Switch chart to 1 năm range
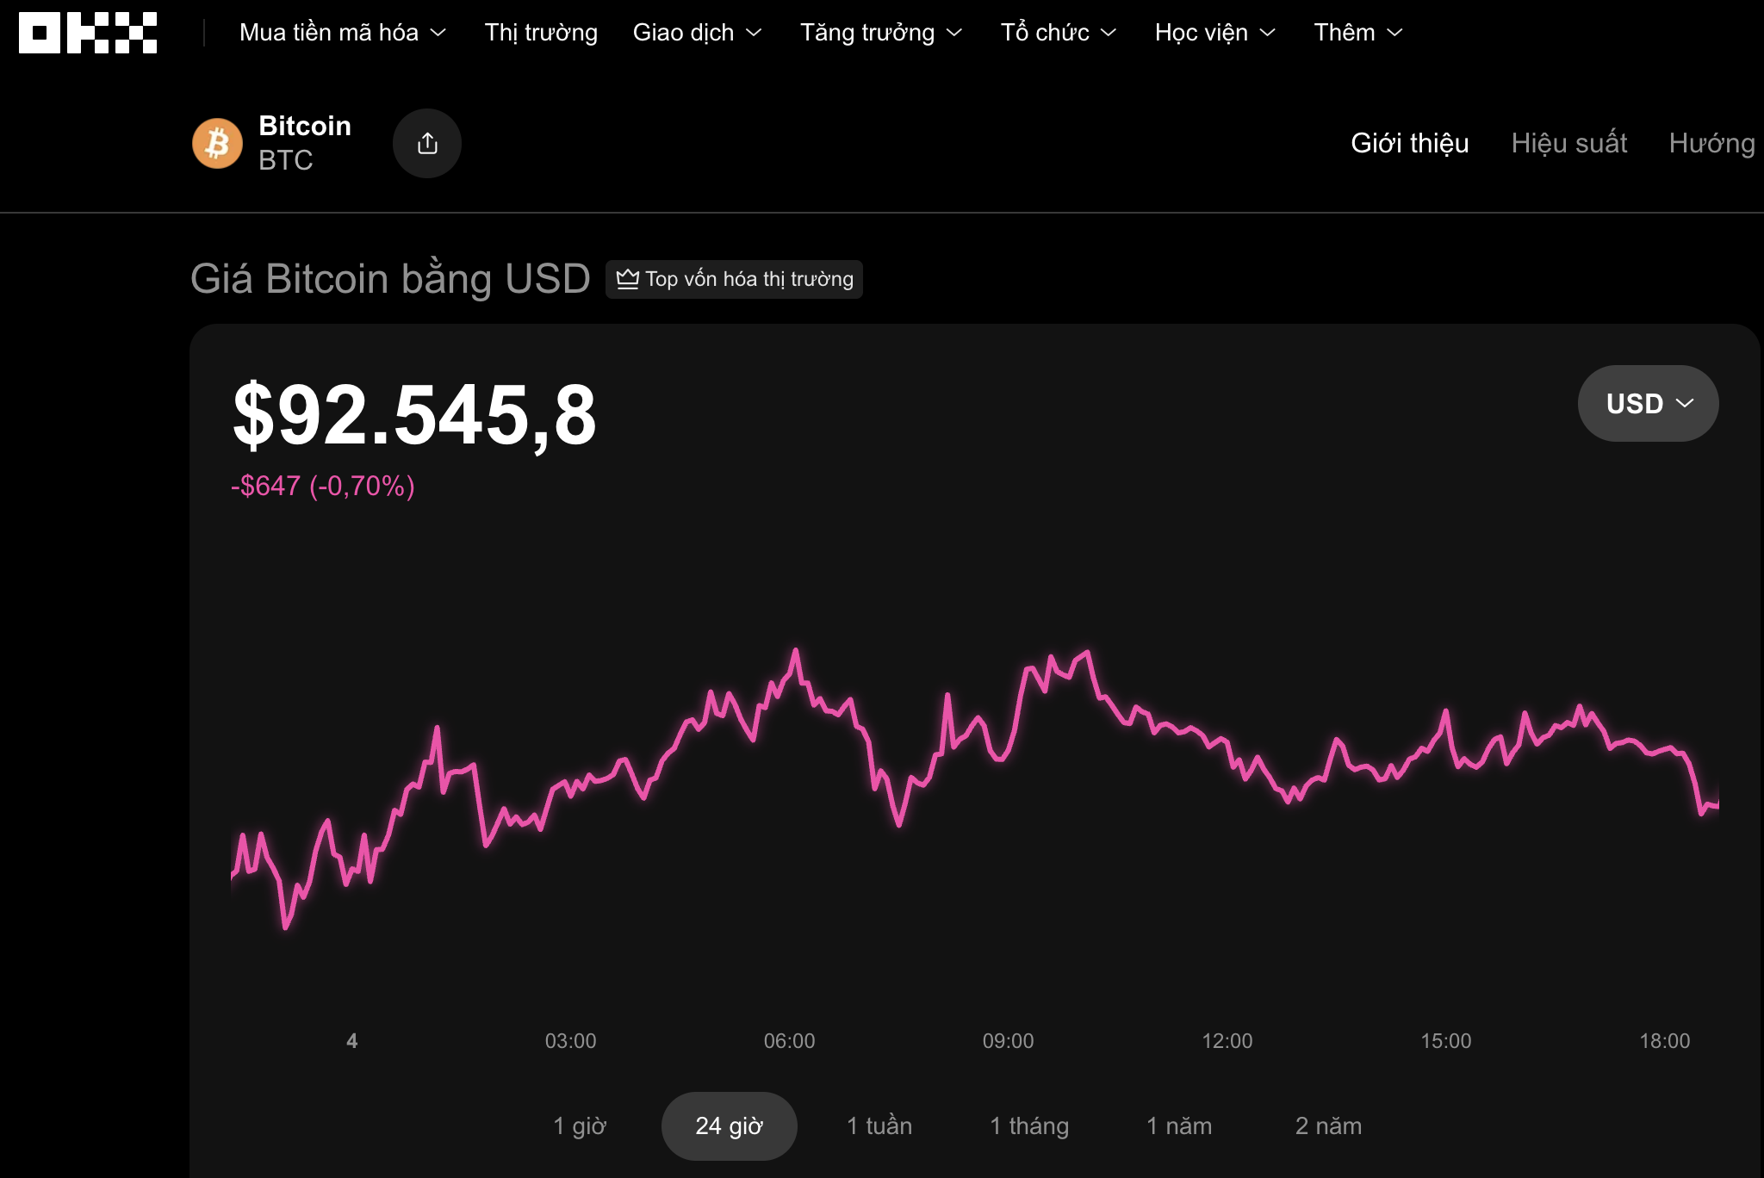 click(1179, 1125)
